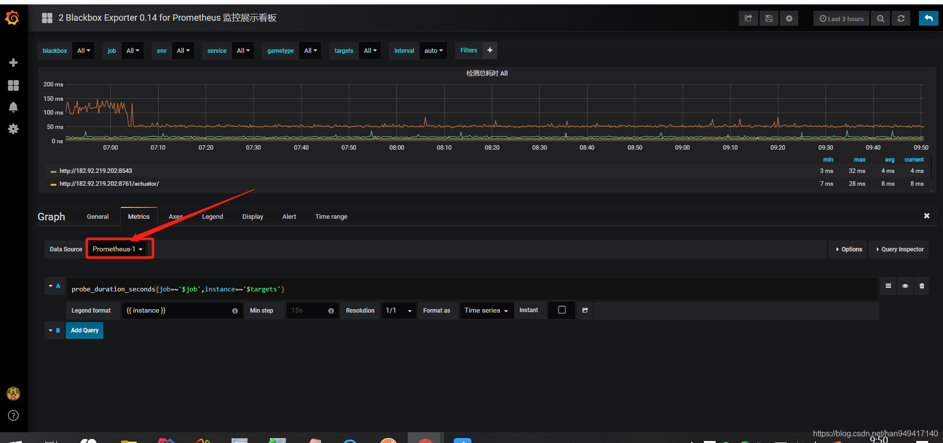
Task: Open the Grafana logo home menu
Action: pyautogui.click(x=12, y=18)
